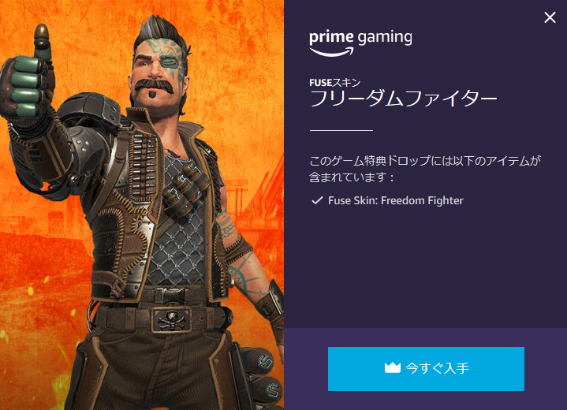
Task: Claim the skin with 今すぐ入手 button
Action: (x=426, y=369)
